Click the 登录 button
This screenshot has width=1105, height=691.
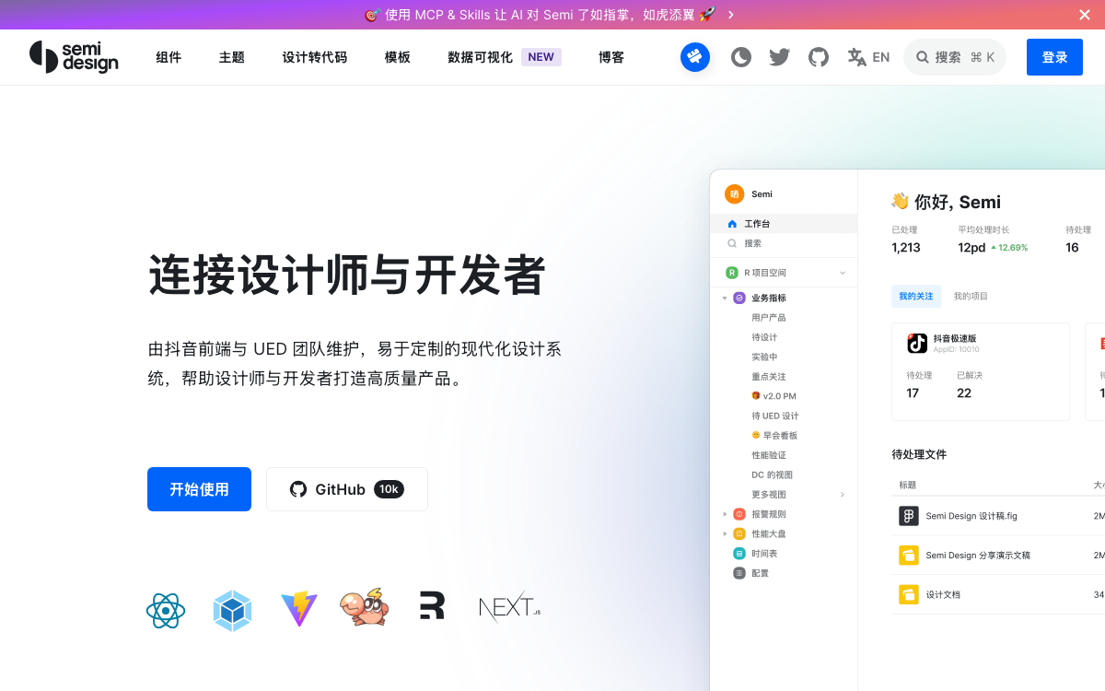1054,57
